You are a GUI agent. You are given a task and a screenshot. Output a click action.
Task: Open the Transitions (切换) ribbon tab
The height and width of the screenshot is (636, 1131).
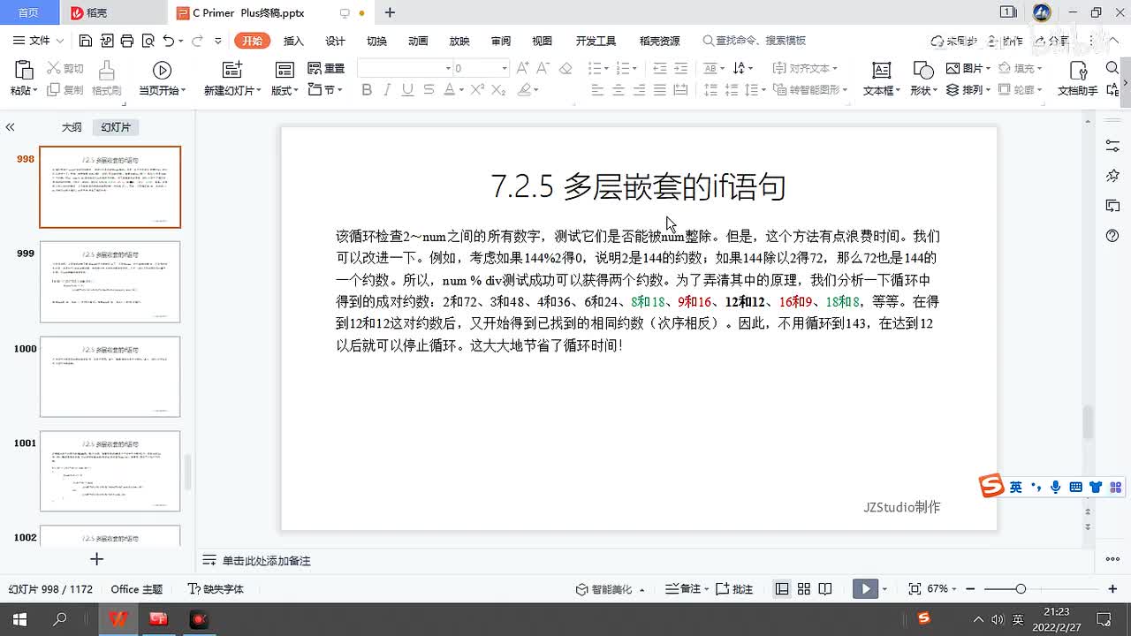pos(376,41)
